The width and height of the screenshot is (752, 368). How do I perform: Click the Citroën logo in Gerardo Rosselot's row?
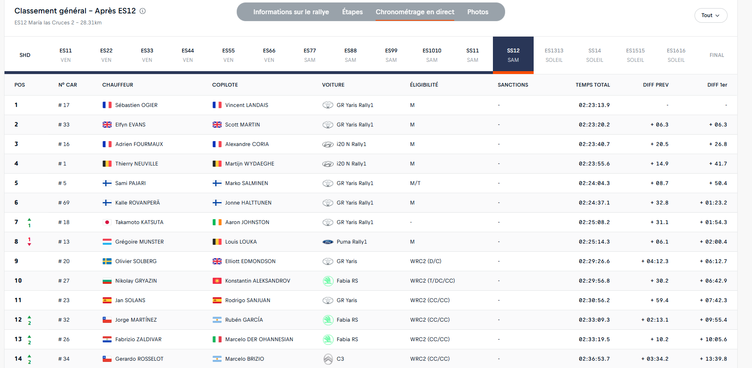[x=328, y=359]
